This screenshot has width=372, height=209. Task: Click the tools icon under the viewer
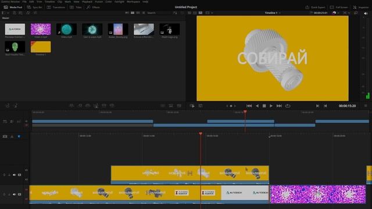click(201, 106)
